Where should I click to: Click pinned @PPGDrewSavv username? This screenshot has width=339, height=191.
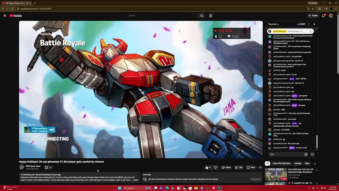pos(280,31)
